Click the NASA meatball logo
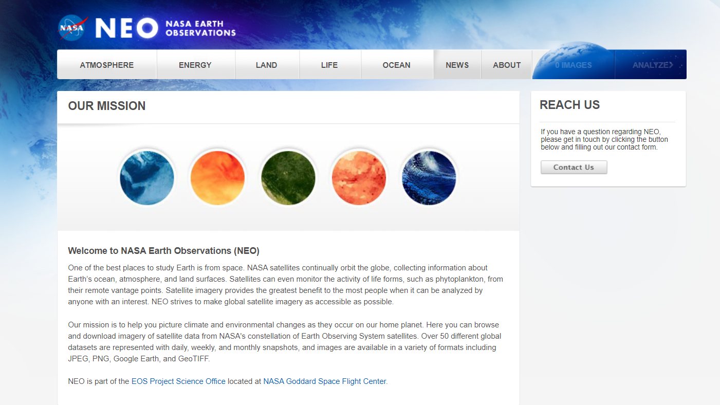720x405 pixels. pyautogui.click(x=72, y=28)
